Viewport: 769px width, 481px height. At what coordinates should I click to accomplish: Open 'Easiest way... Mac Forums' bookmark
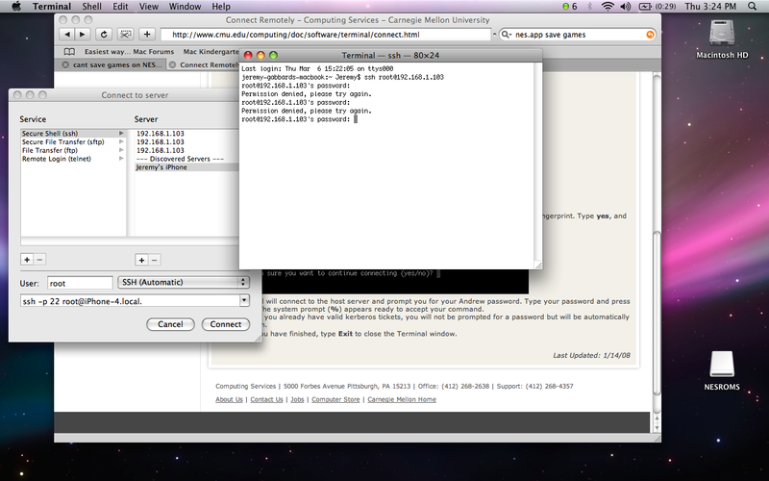click(129, 52)
